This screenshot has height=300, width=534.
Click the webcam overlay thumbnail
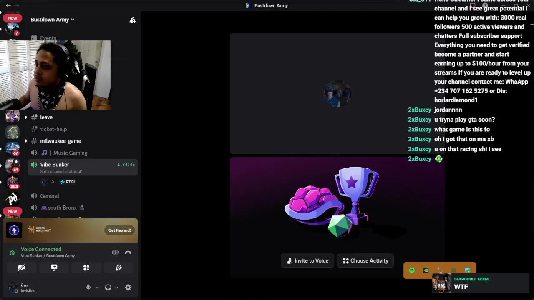[x=55, y=75]
